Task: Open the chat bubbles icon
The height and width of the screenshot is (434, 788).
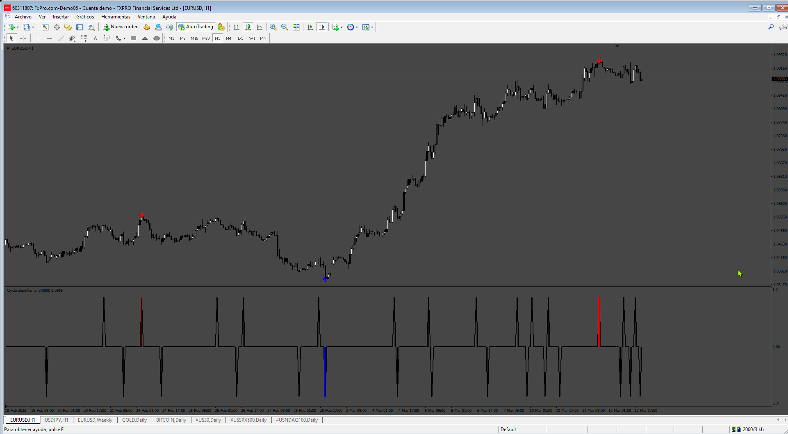Action: 783,27
